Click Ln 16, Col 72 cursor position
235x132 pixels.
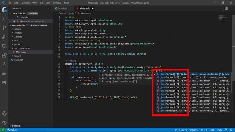pyautogui.click(x=181, y=130)
